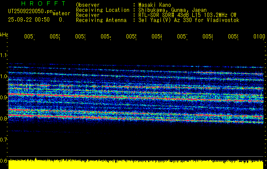This screenshot has width=267, height=169.
Task: Click the 0054 time marker
Action: tap(106, 36)
